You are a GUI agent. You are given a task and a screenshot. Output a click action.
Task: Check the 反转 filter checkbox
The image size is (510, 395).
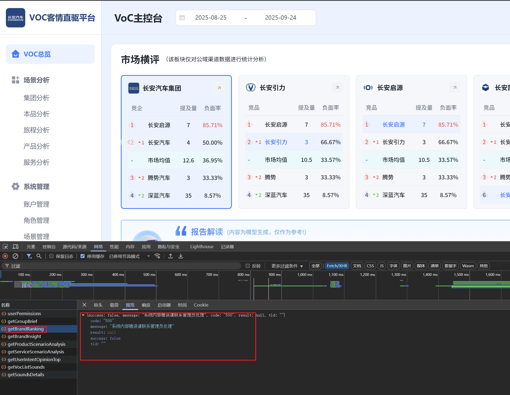[x=247, y=266]
